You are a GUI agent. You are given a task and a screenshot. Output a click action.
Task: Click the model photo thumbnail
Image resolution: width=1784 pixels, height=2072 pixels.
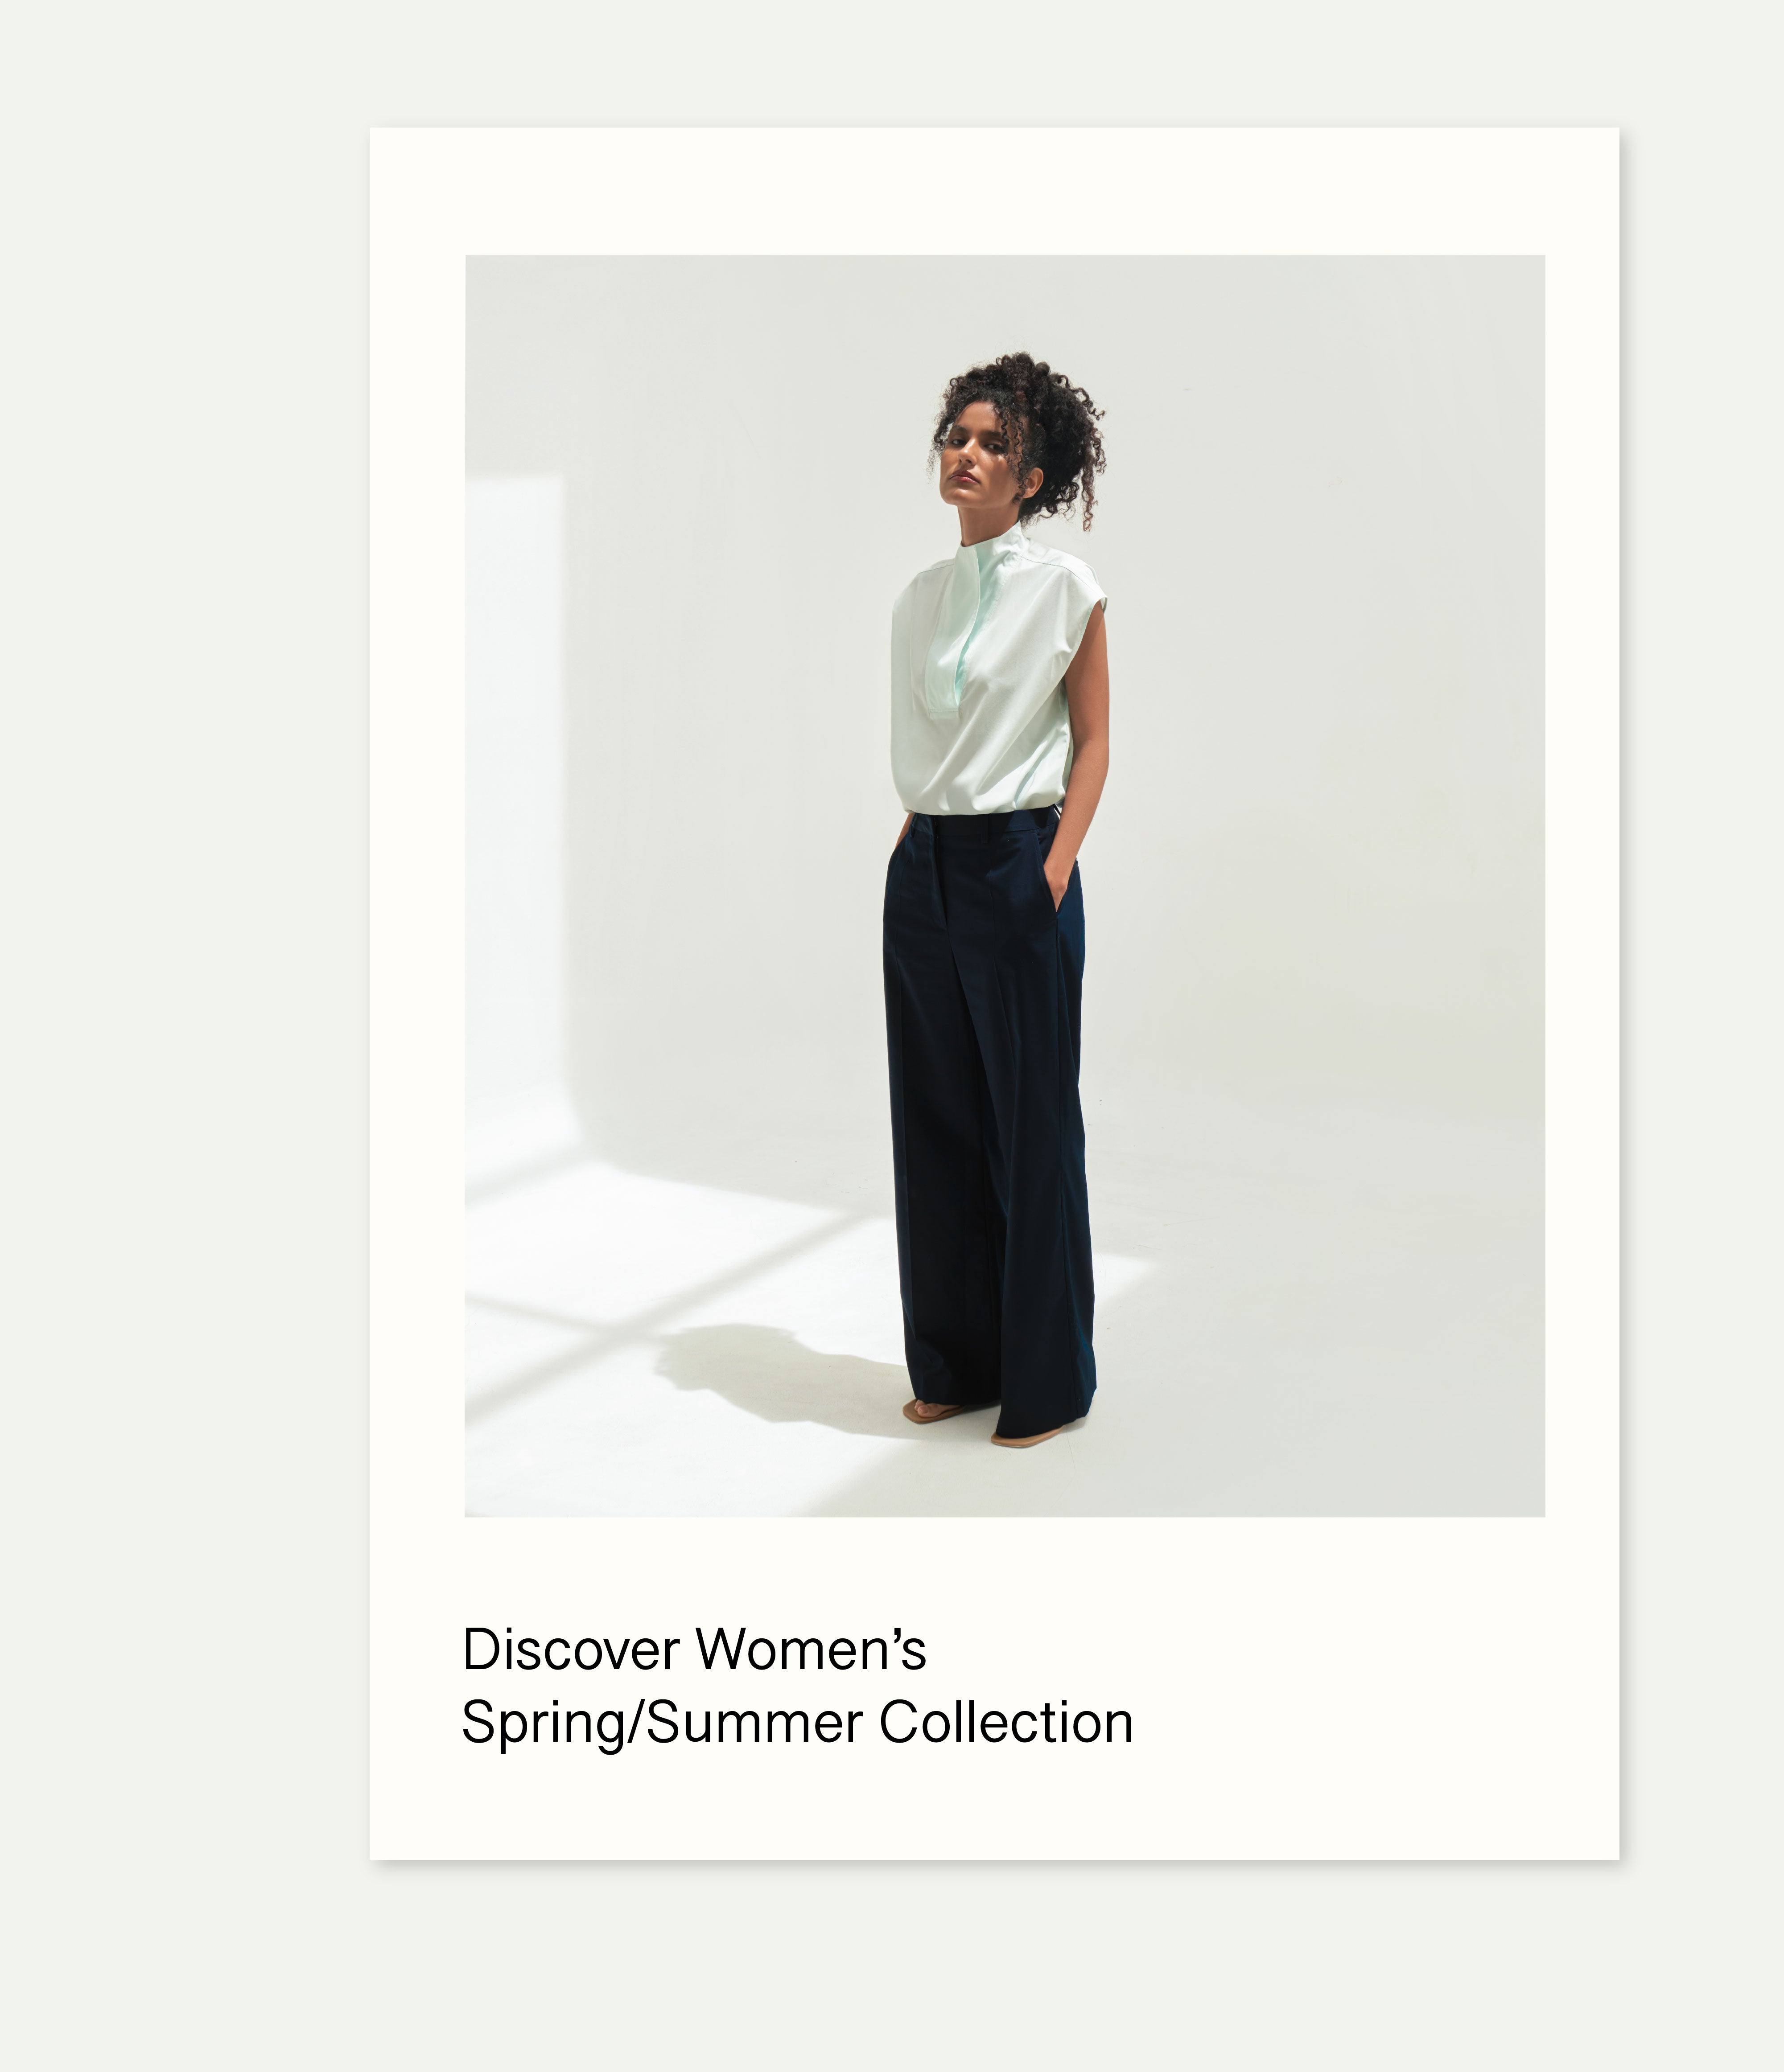pos(1005,886)
